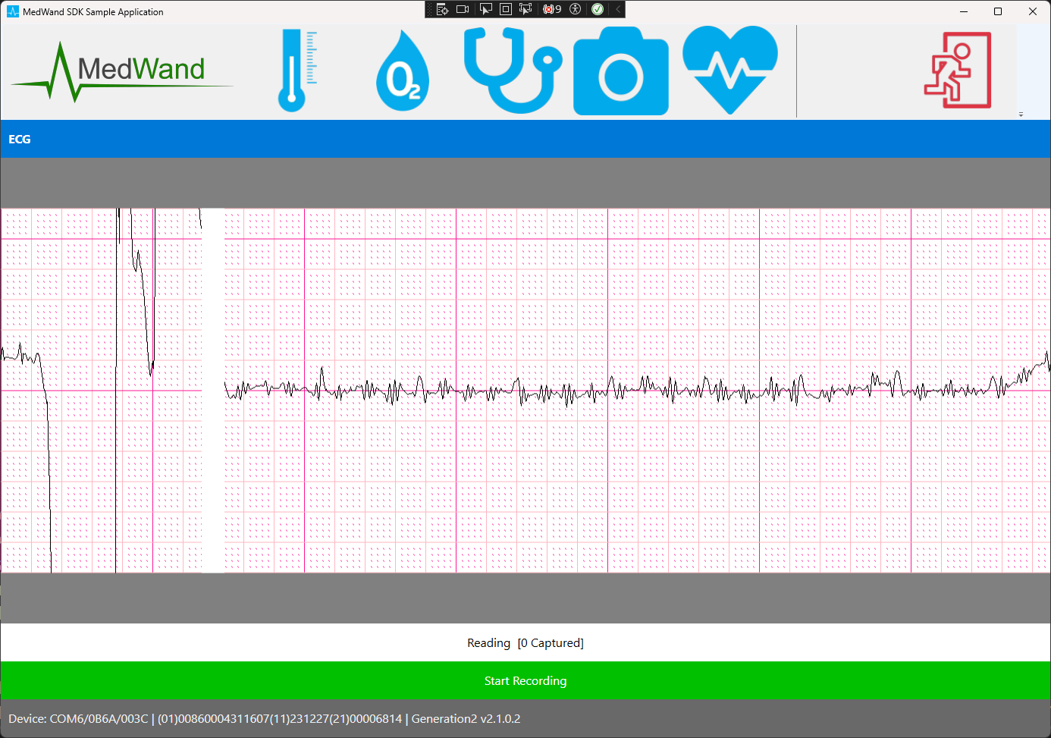The width and height of the screenshot is (1051, 738).
Task: Expand the toolbar overflow arrow
Action: (1021, 115)
